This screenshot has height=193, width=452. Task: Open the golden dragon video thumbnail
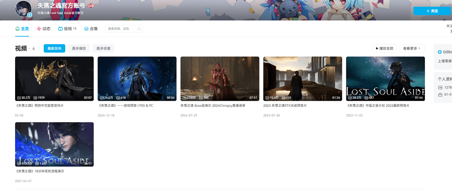(x=54, y=79)
